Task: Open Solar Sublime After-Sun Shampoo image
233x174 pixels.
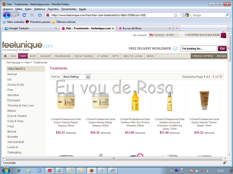Action: (135, 101)
